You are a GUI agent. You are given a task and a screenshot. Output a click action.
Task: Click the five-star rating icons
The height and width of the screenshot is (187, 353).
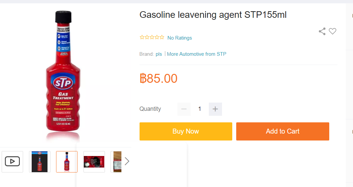click(x=152, y=37)
